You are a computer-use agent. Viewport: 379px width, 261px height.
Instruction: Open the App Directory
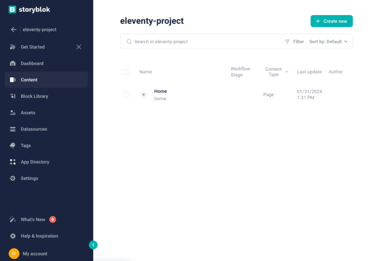[x=46, y=162]
